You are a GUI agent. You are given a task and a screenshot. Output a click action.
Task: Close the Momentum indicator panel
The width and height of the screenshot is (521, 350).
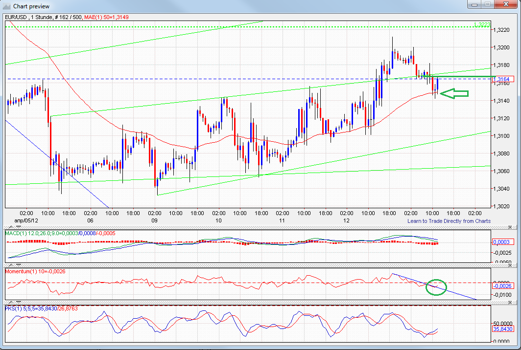click(510, 265)
